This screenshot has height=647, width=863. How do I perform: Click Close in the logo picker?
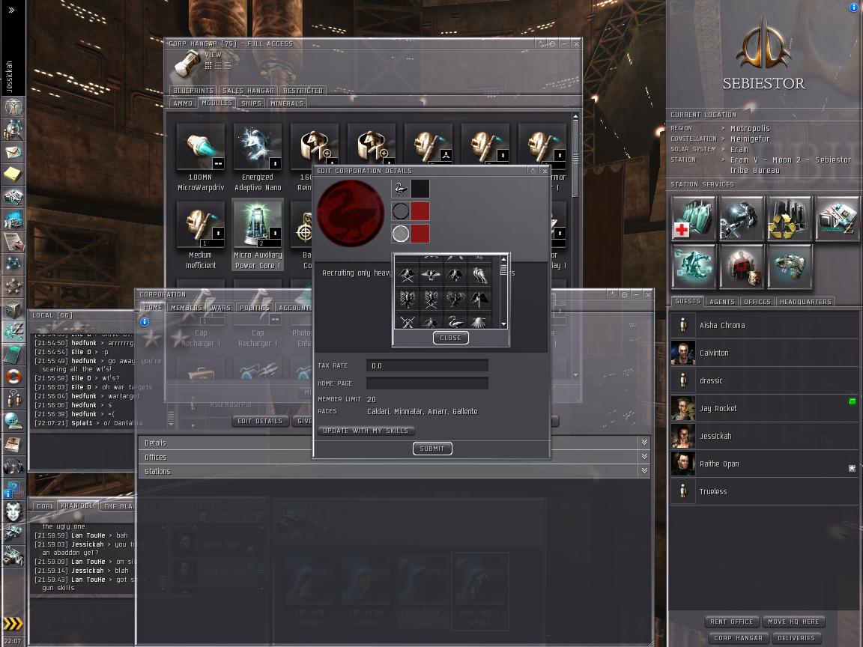[x=450, y=338]
